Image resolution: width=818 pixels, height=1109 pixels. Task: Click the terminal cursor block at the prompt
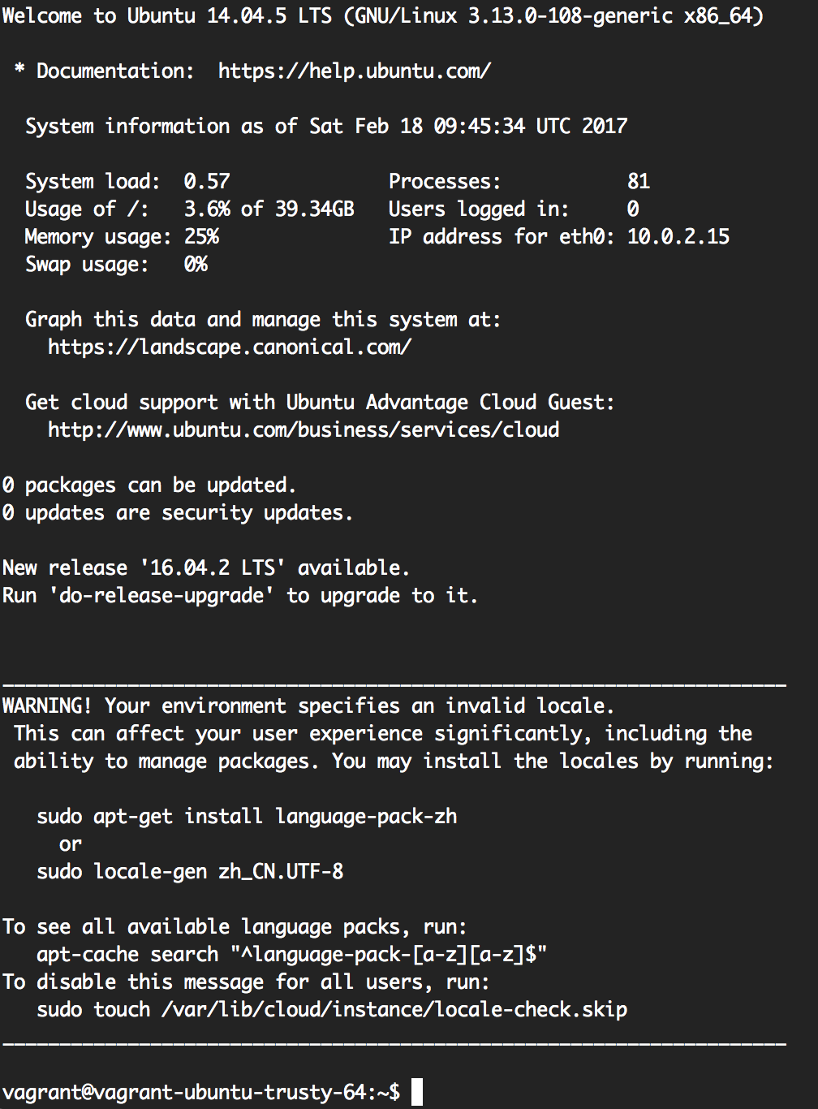coord(417,1092)
